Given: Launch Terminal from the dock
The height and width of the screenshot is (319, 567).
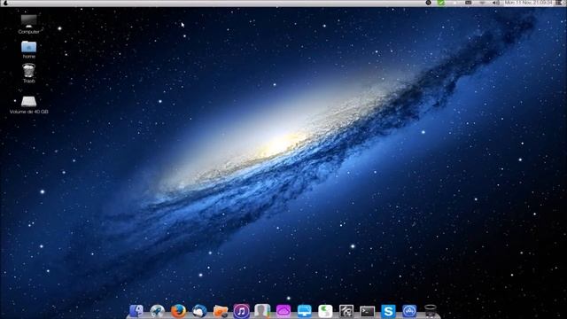Looking at the screenshot, I should [x=367, y=311].
